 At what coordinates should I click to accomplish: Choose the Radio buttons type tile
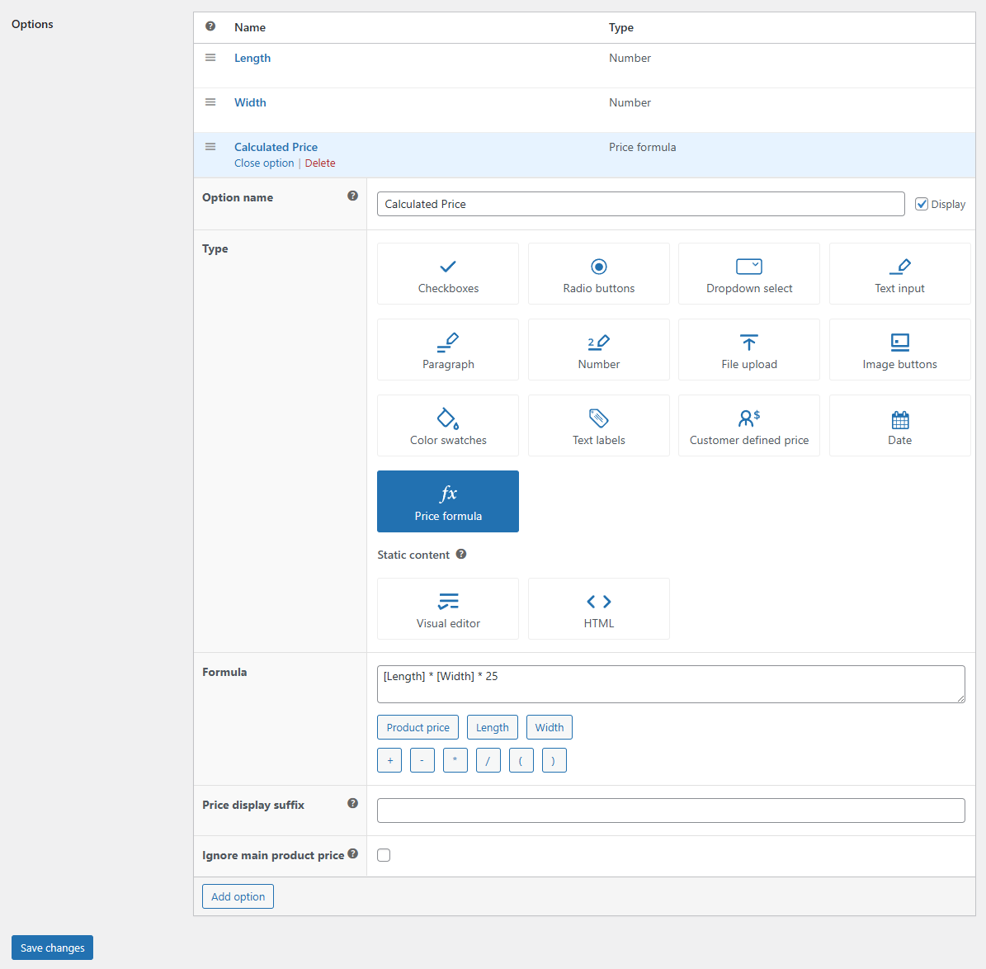click(x=599, y=274)
